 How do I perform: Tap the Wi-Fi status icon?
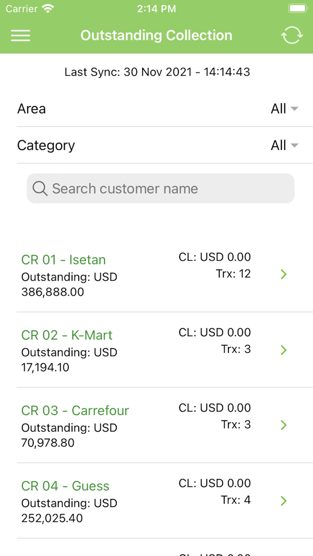click(x=47, y=8)
